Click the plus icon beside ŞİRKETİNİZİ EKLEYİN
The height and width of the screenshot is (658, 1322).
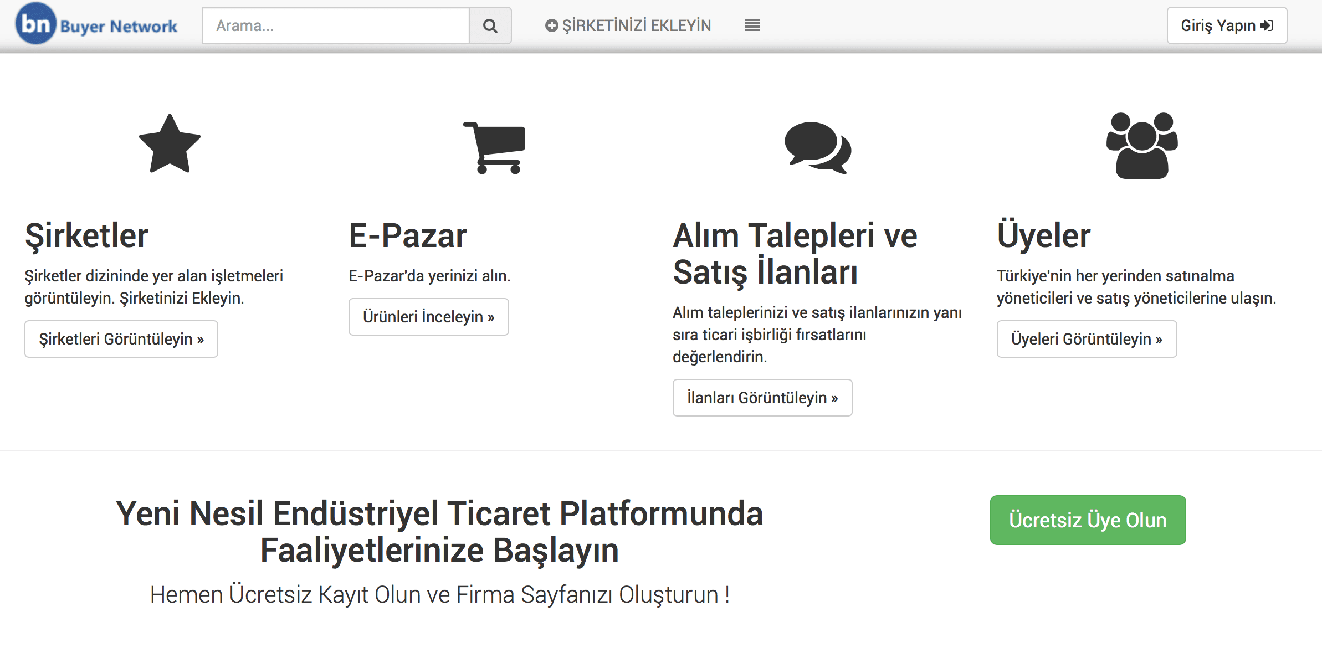click(x=551, y=25)
